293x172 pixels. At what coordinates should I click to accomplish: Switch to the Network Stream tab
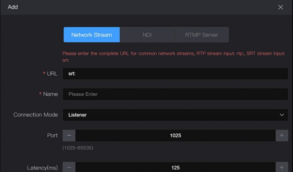point(91,35)
